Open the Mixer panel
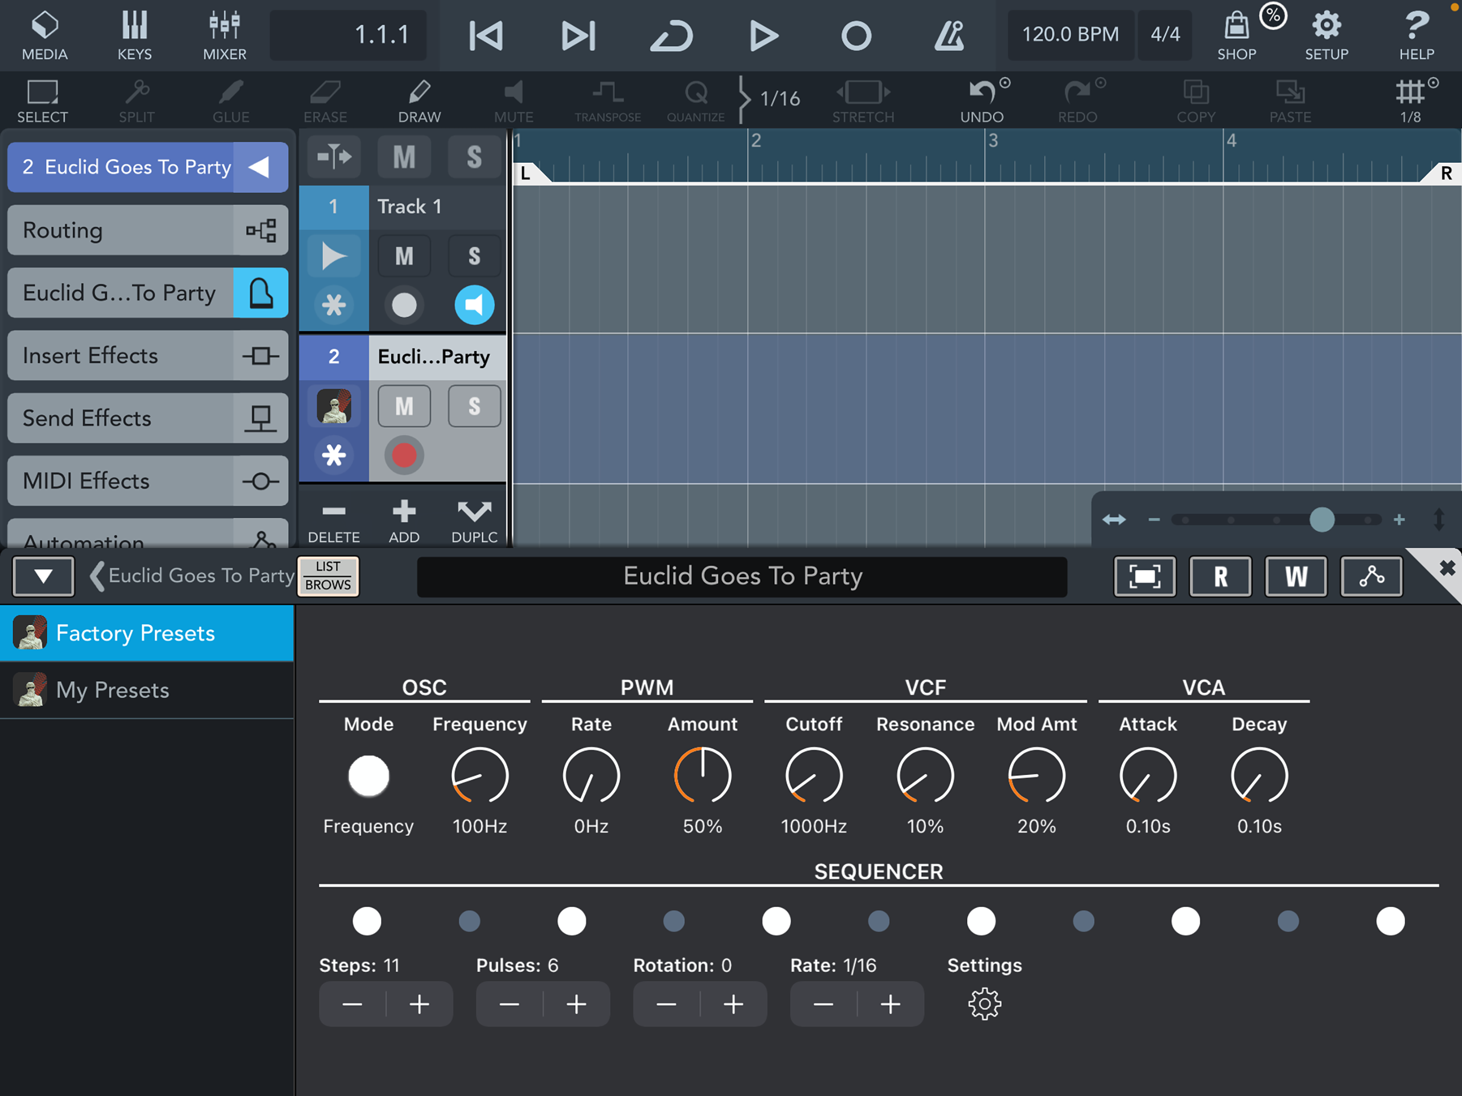The height and width of the screenshot is (1096, 1462). (x=224, y=34)
